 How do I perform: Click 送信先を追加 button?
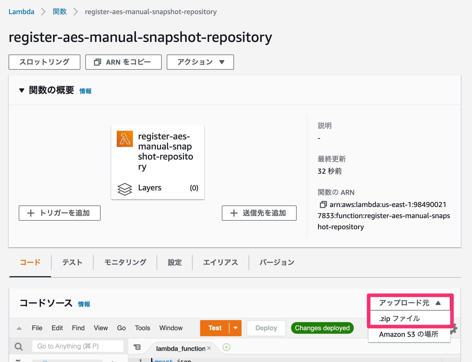point(259,213)
